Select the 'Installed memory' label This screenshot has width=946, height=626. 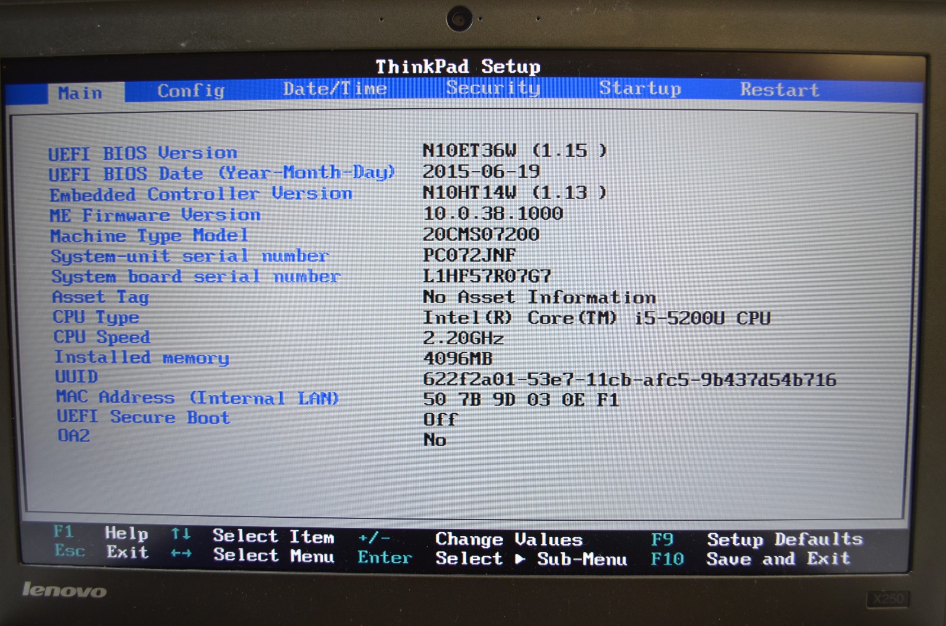tap(142, 358)
